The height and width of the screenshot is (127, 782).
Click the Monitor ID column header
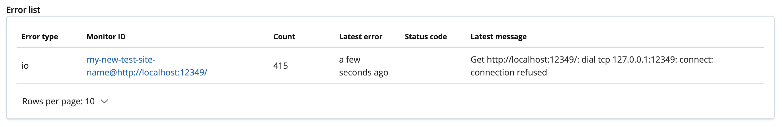pyautogui.click(x=106, y=37)
